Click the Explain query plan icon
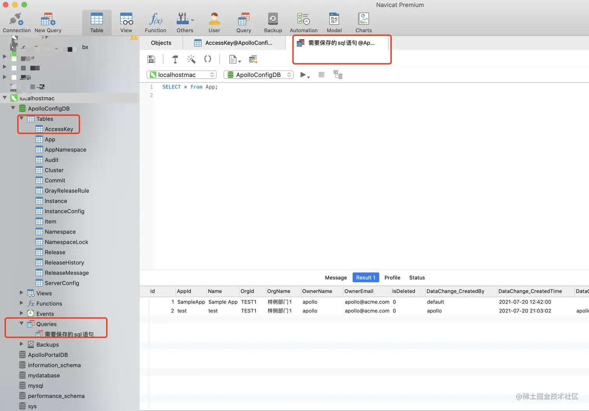This screenshot has height=411, width=589. [x=338, y=75]
